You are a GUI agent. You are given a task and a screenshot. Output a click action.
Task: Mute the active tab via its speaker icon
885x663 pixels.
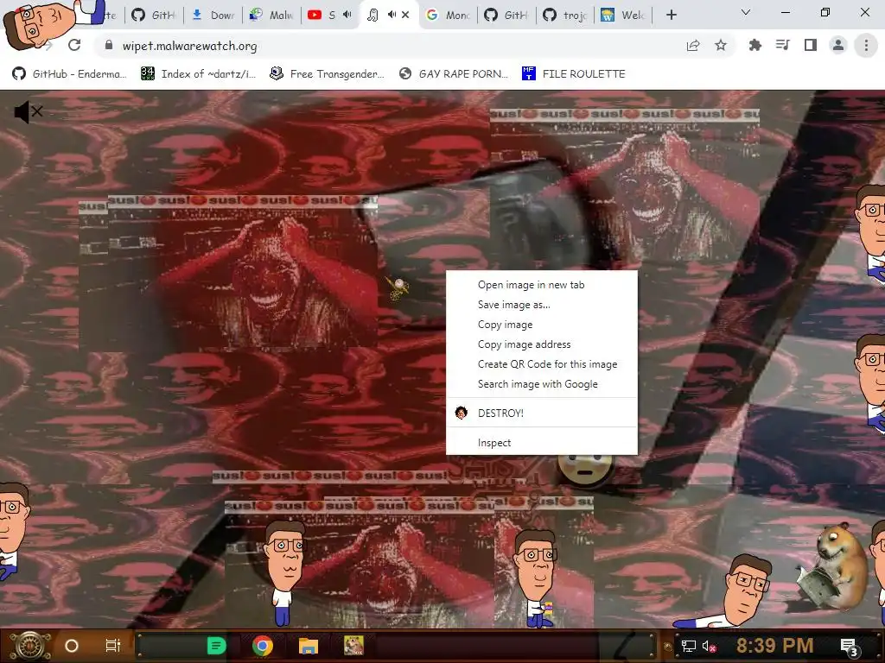(x=392, y=15)
